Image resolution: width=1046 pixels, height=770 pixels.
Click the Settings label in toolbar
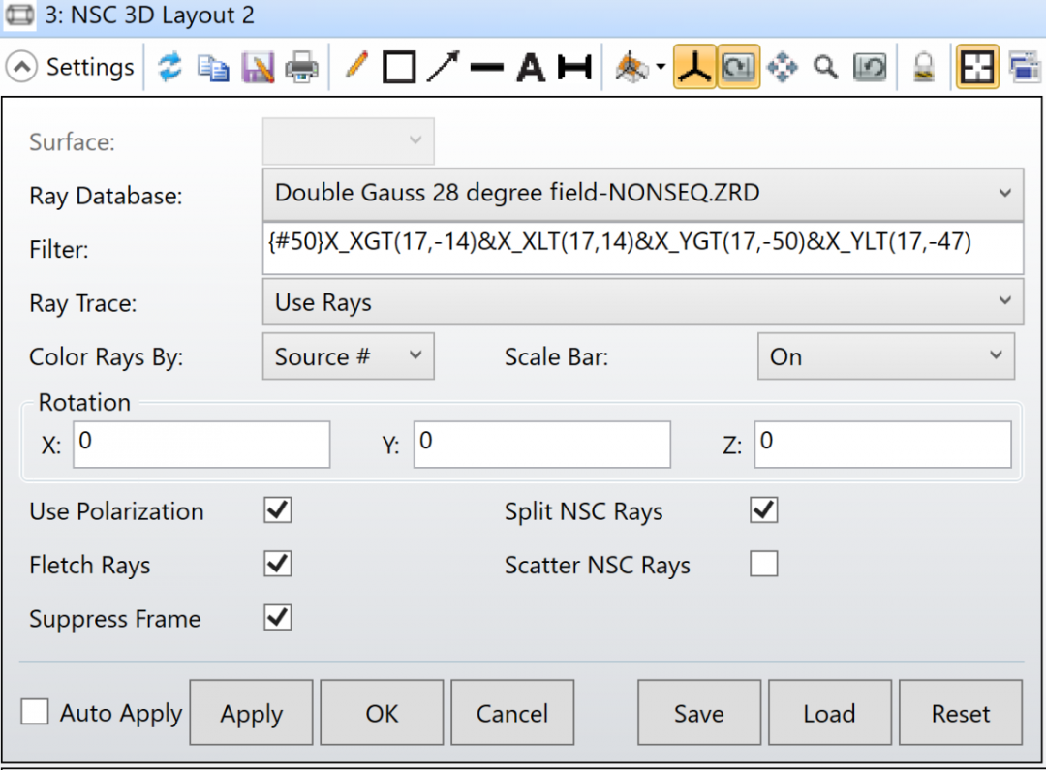[90, 67]
